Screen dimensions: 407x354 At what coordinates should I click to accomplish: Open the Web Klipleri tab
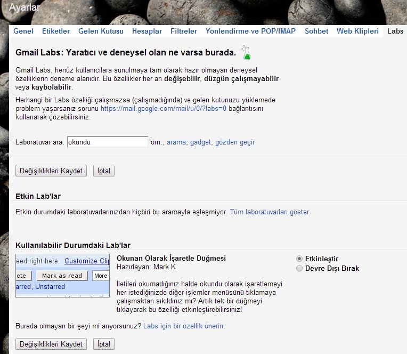tap(357, 31)
